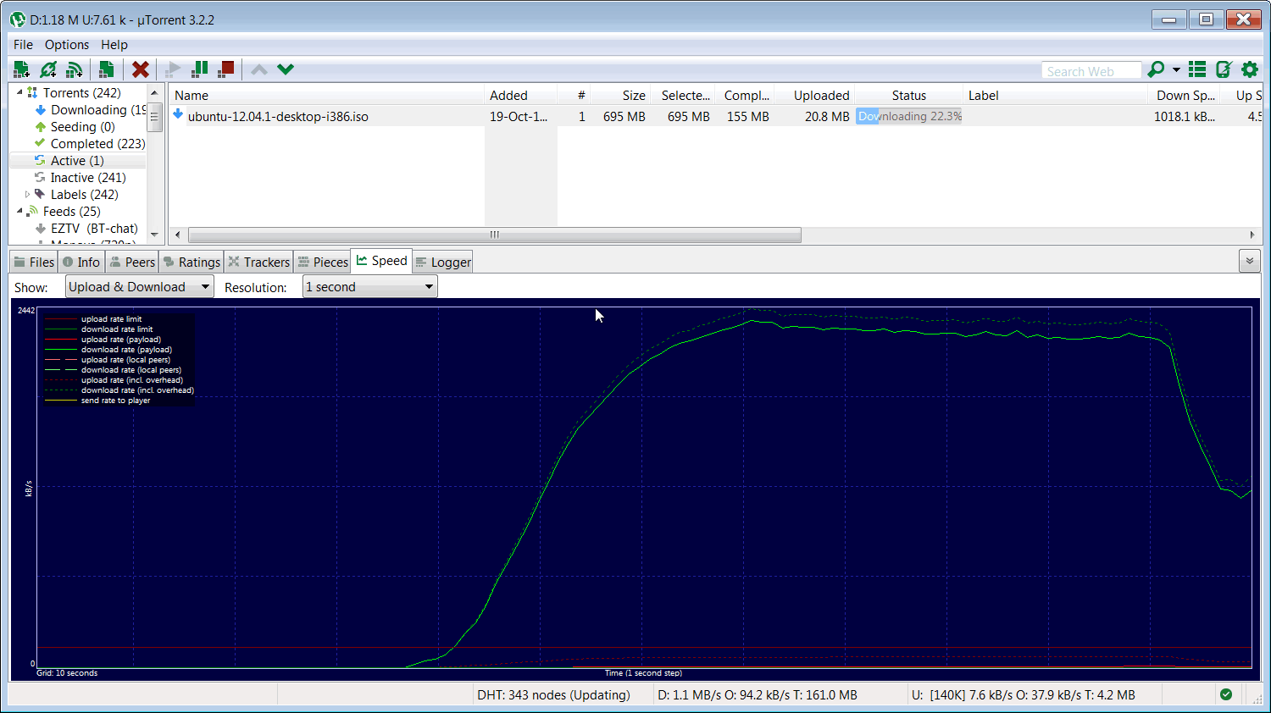Click the ubuntu torrent download arrow icon
Image resolution: width=1271 pixels, height=713 pixels.
point(178,114)
